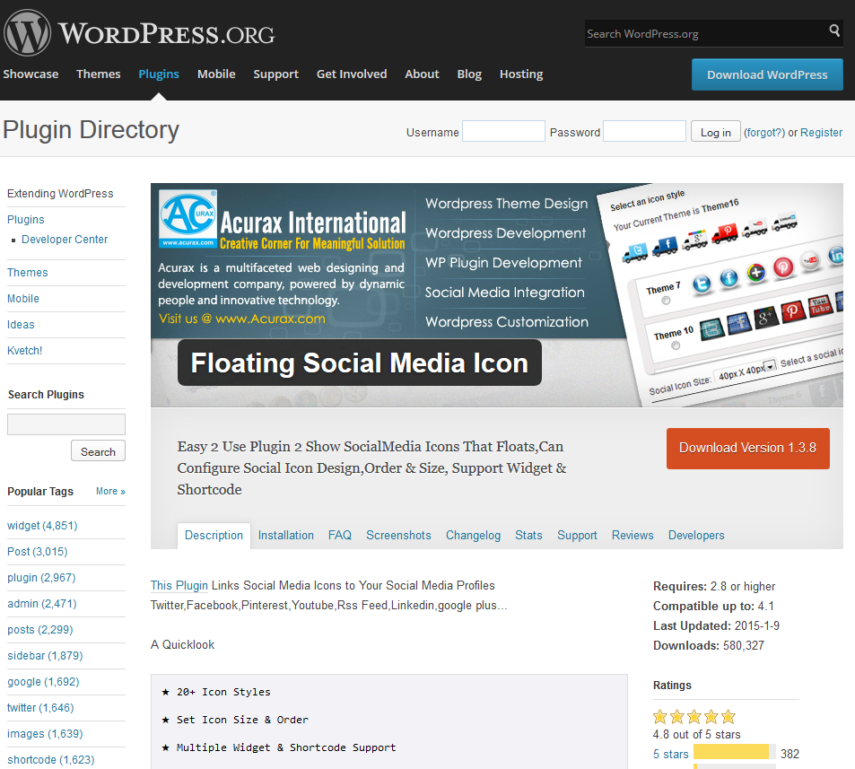
Task: Click the Floating Social Media Icon title
Action: click(x=360, y=363)
